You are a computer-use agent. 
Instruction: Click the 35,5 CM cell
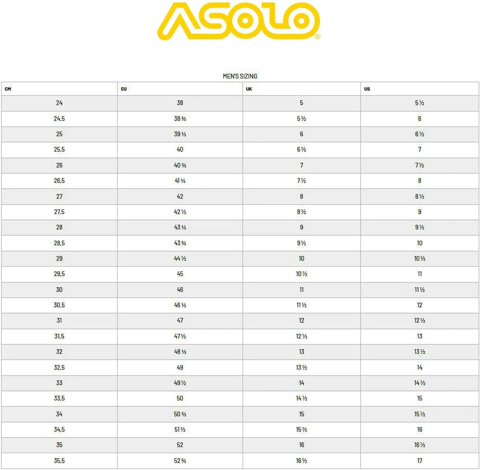(59, 461)
